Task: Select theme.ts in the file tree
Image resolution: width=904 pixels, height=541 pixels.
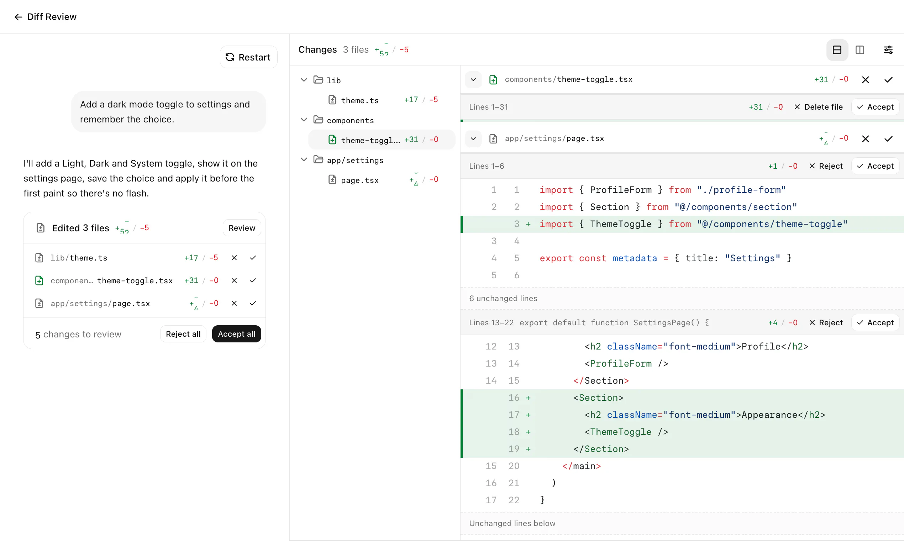Action: pos(382,100)
